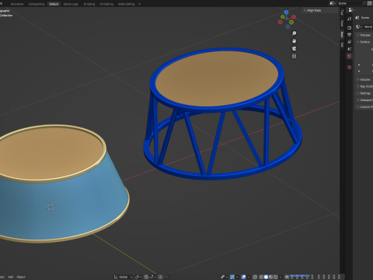Open the View sidebar tab
Viewport: 373px width, 280px height.
[x=342, y=23]
